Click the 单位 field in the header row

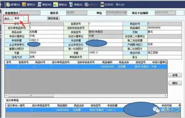click(117, 13)
